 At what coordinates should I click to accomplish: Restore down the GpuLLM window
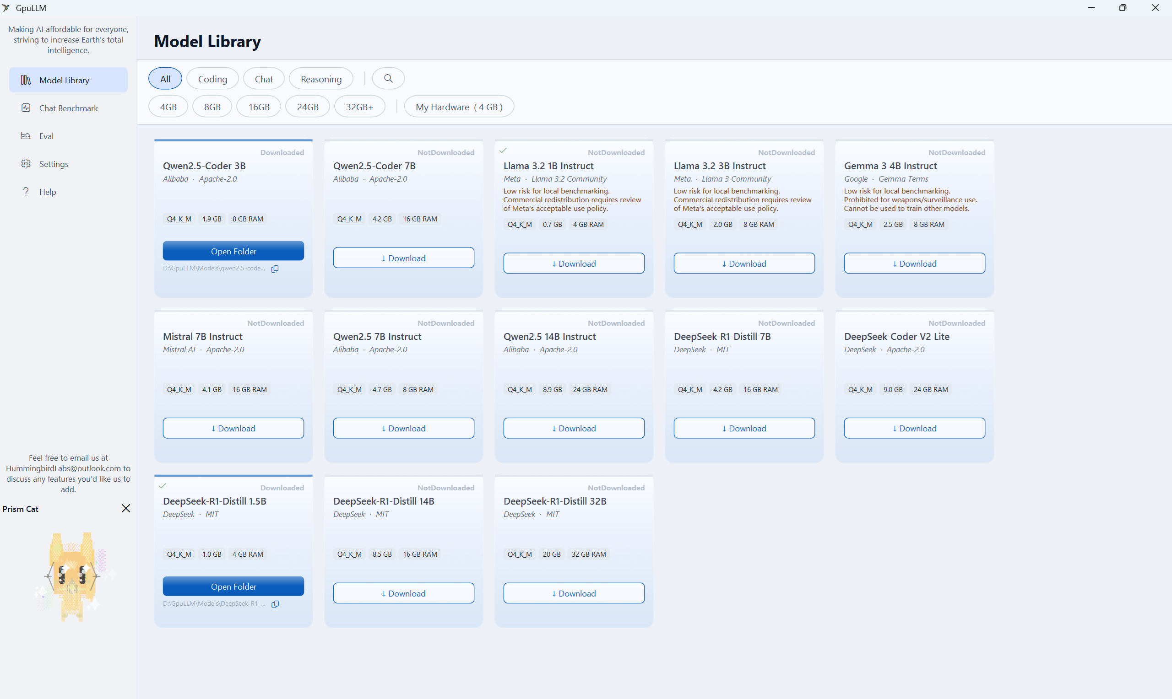tap(1123, 7)
